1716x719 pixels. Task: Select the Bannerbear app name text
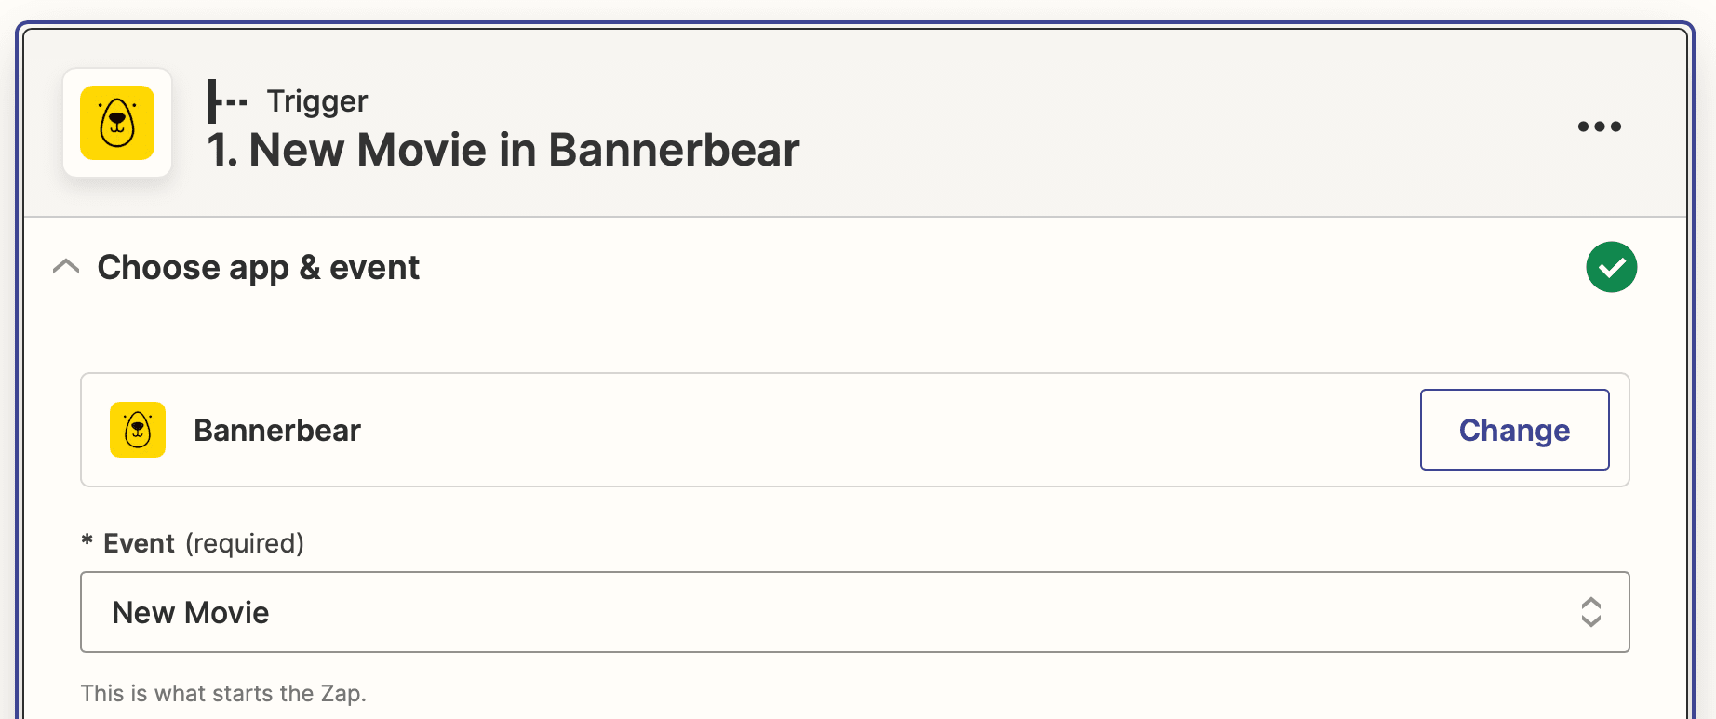pos(277,431)
